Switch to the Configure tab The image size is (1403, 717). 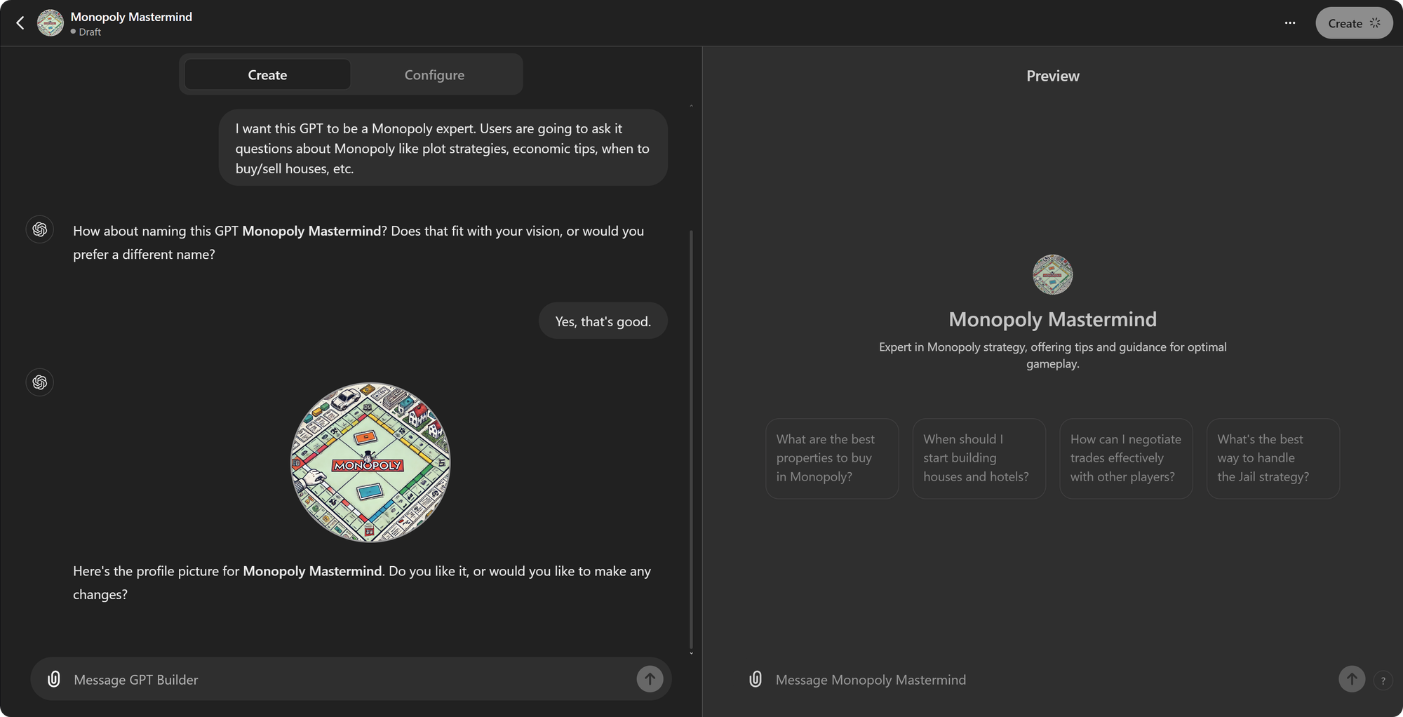coord(434,74)
